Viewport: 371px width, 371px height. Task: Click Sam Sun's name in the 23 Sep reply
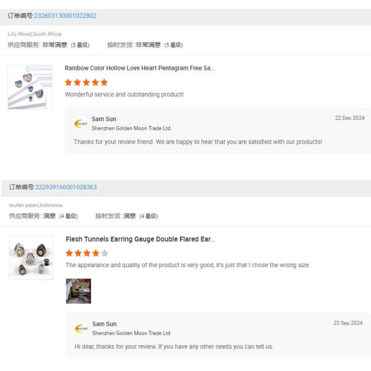tap(104, 323)
